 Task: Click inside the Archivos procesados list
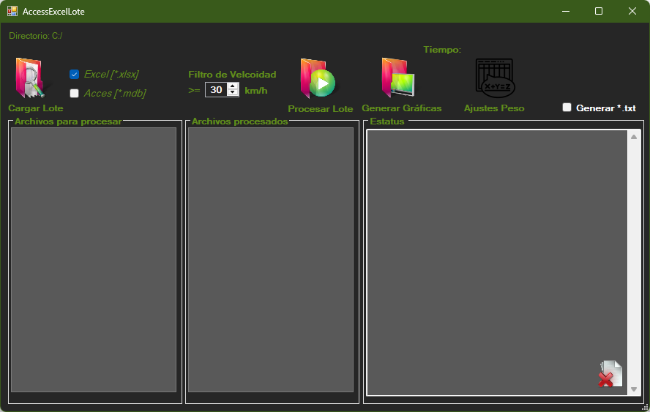(271, 259)
